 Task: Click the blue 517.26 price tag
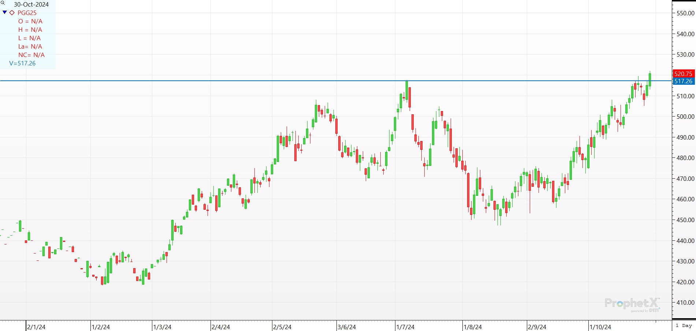pos(683,81)
